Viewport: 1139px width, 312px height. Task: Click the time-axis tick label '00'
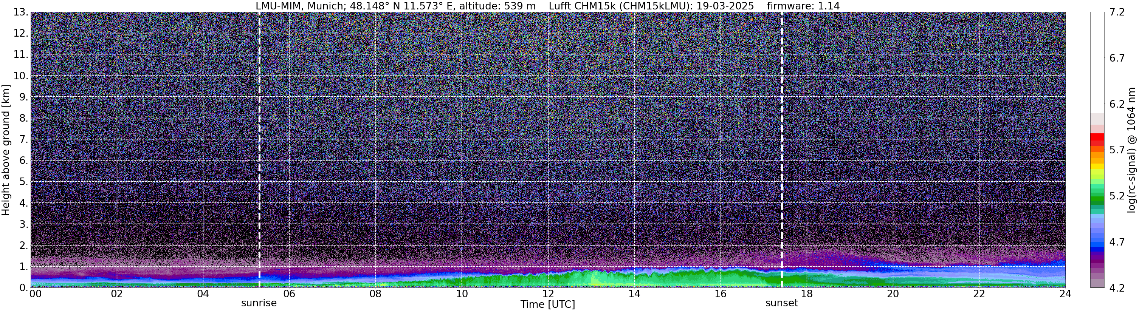point(36,294)
